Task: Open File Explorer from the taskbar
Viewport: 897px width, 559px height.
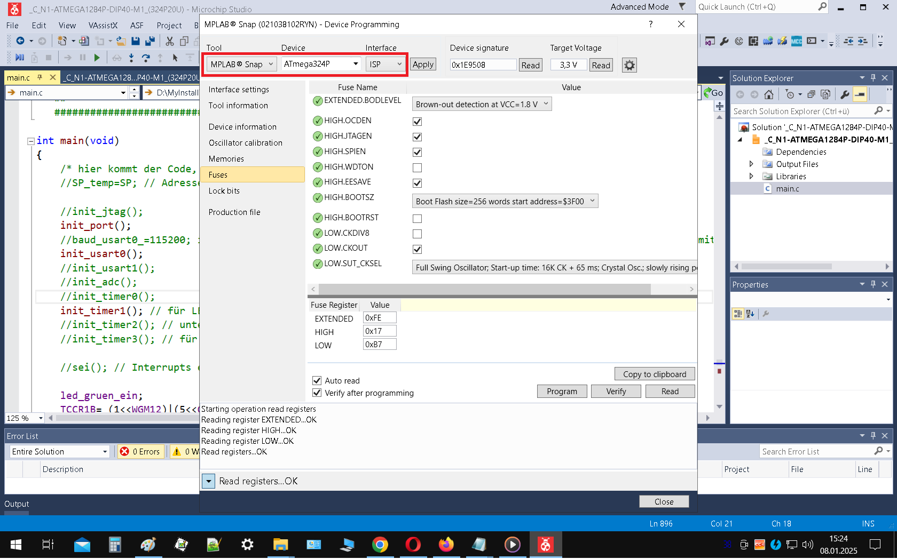Action: [x=280, y=545]
